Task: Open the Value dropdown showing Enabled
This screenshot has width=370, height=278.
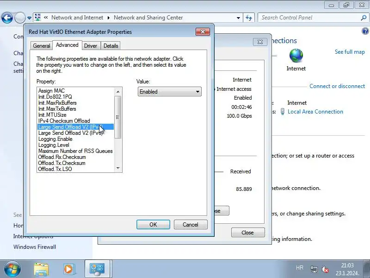Action: pos(170,91)
